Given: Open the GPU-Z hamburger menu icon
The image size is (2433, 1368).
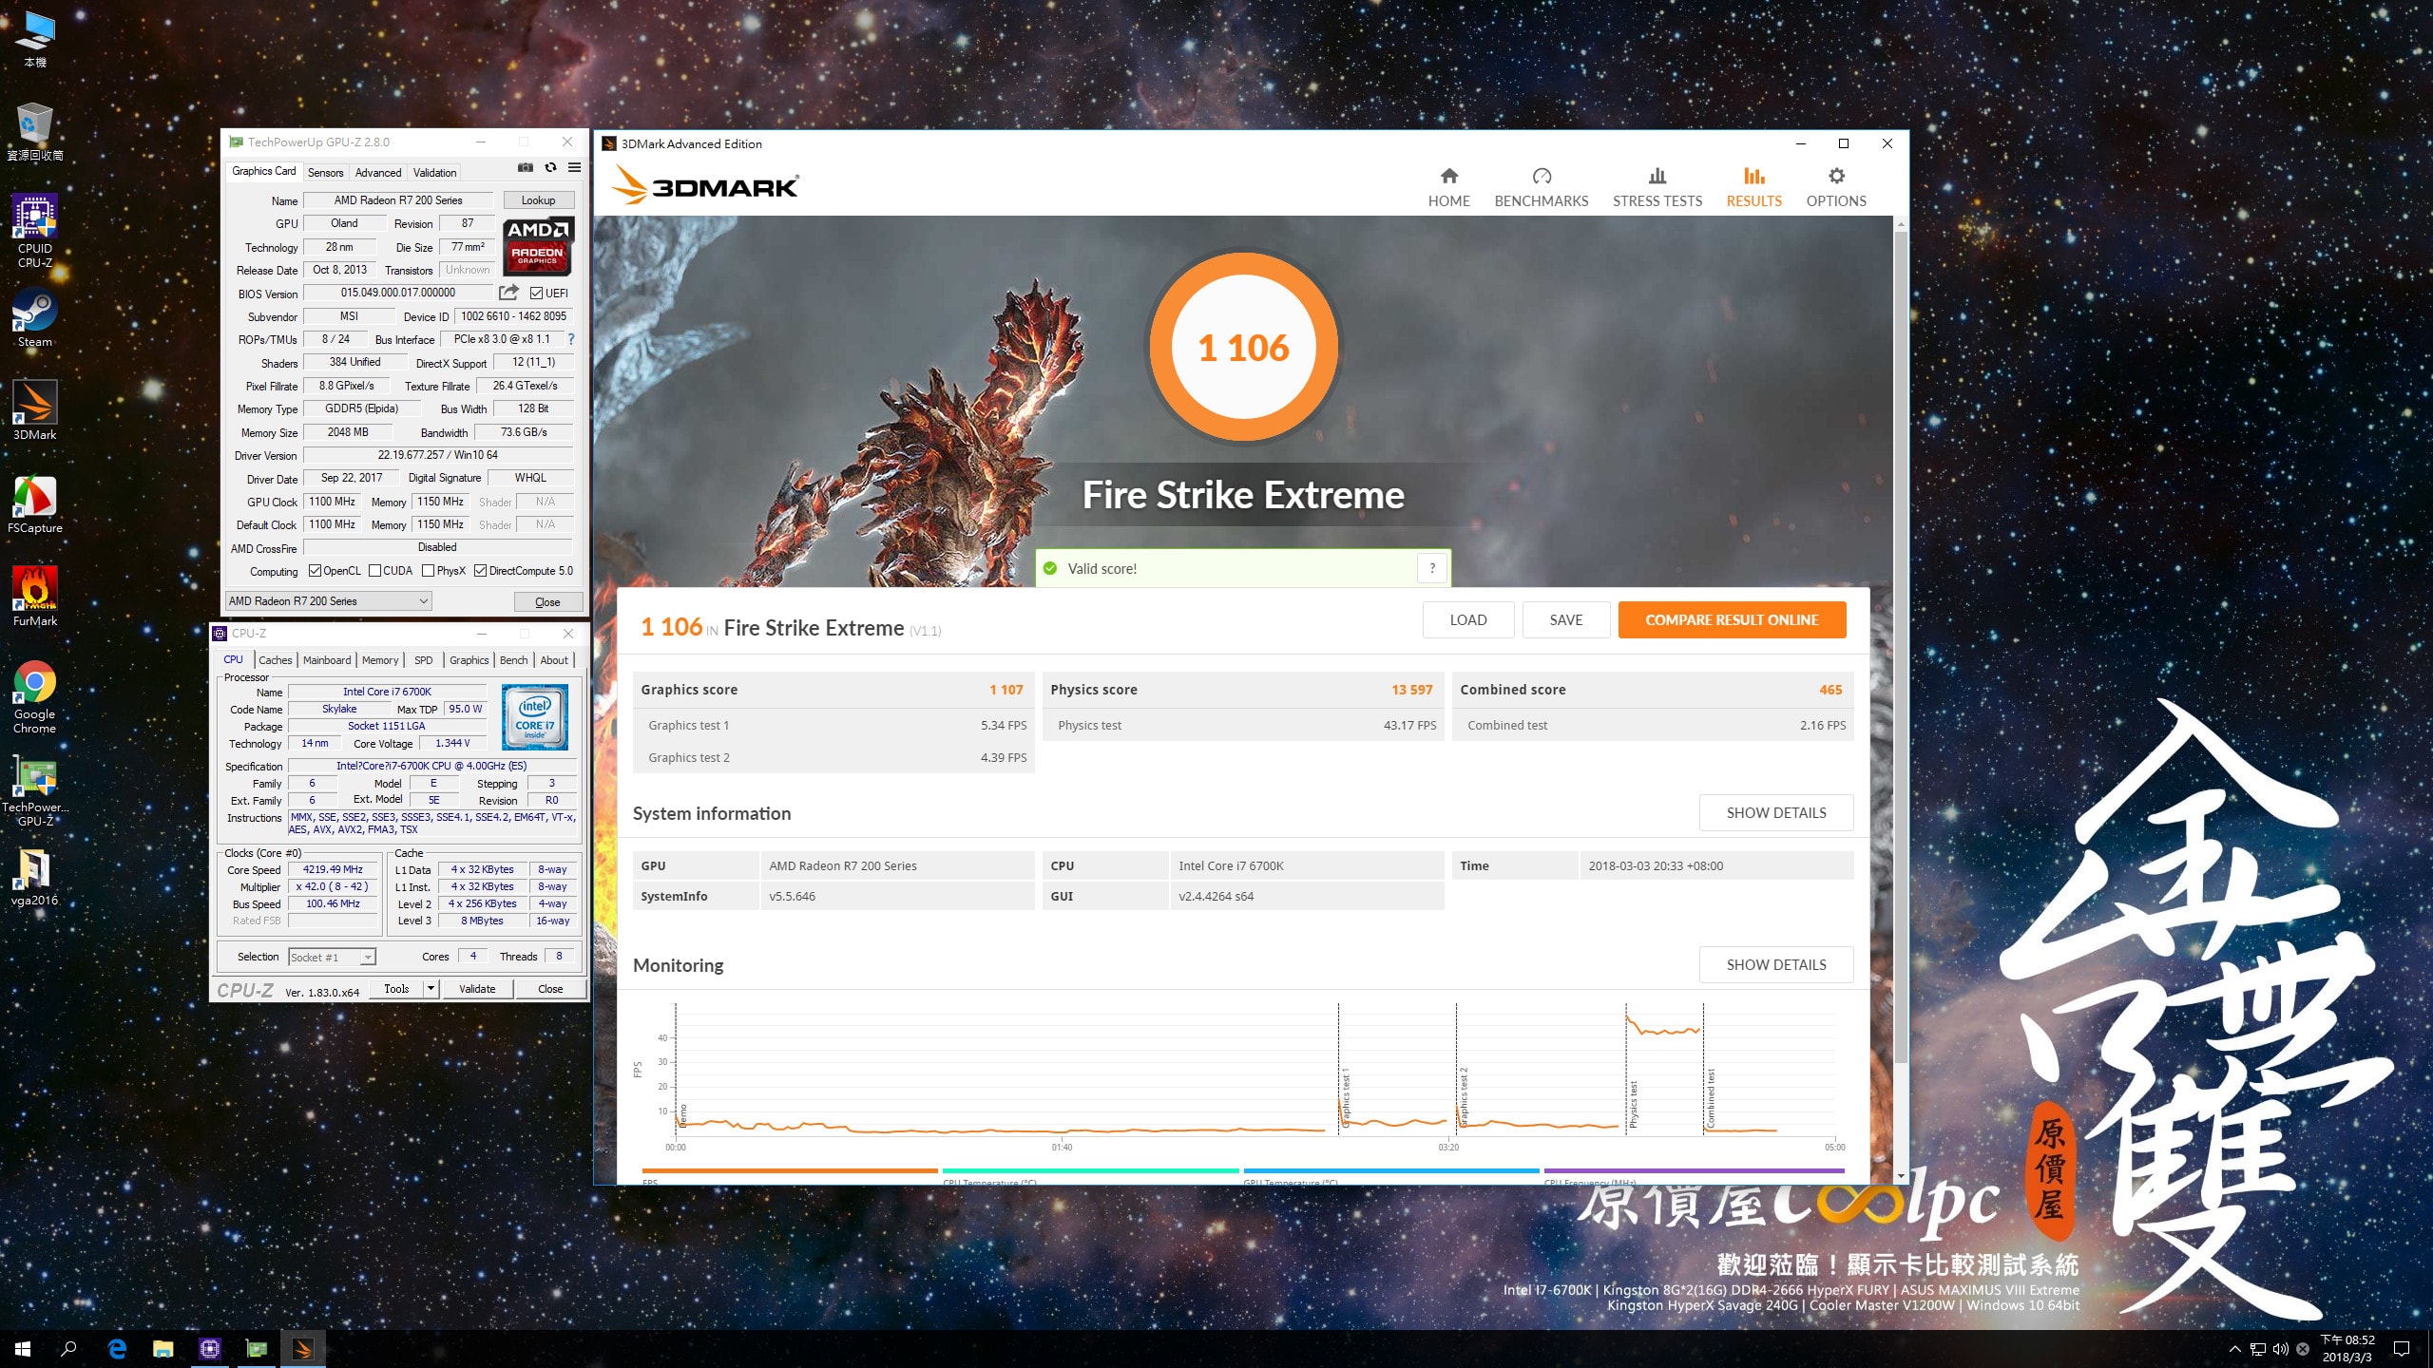Looking at the screenshot, I should [x=574, y=168].
